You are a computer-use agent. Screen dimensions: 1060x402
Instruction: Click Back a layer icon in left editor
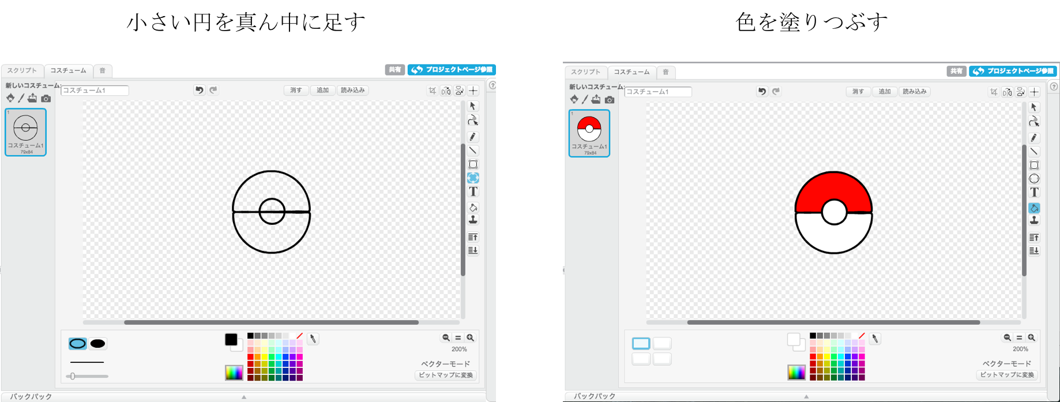pos(473,250)
